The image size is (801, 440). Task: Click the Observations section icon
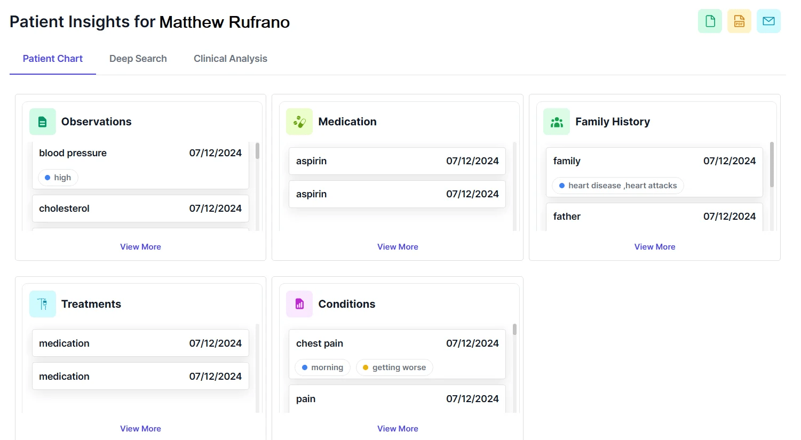pyautogui.click(x=43, y=122)
